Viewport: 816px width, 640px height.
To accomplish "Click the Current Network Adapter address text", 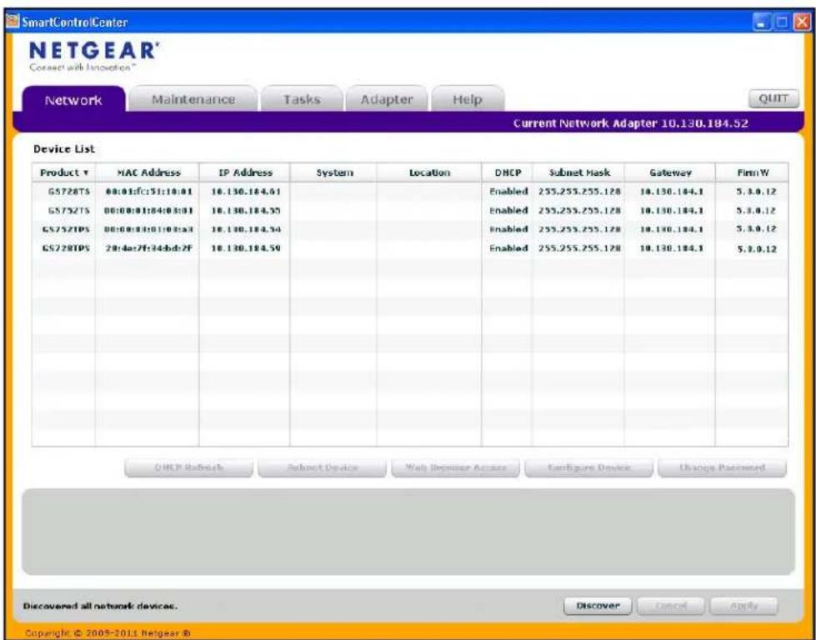I will coord(631,123).
